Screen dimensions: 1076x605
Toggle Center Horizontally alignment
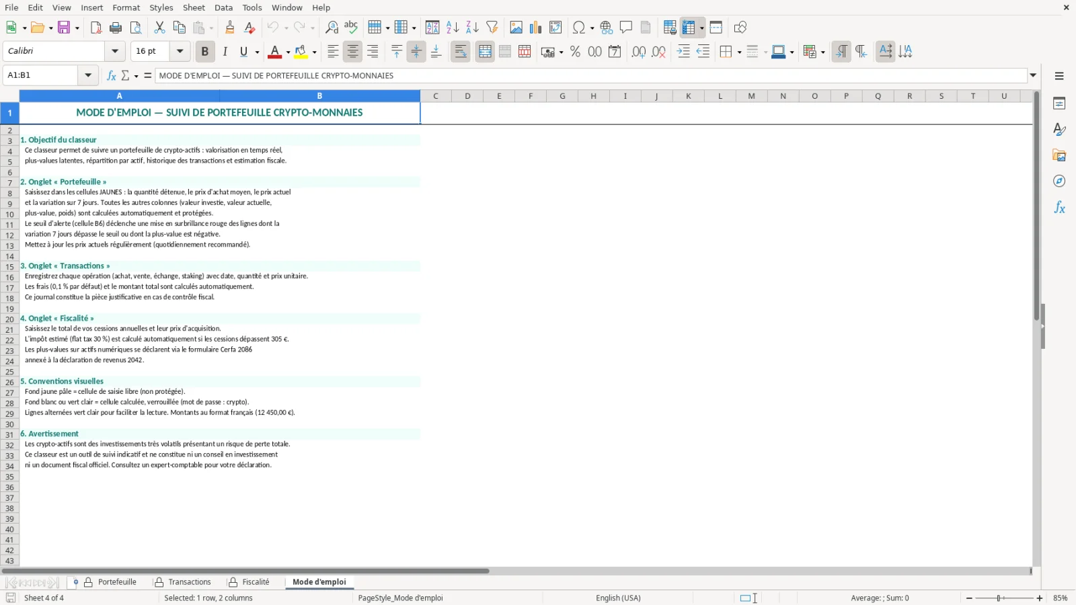pos(352,52)
